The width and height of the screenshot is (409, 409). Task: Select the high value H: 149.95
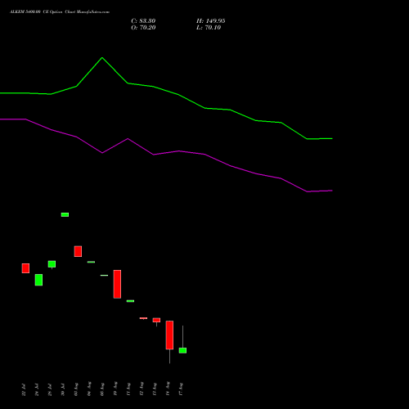click(211, 21)
